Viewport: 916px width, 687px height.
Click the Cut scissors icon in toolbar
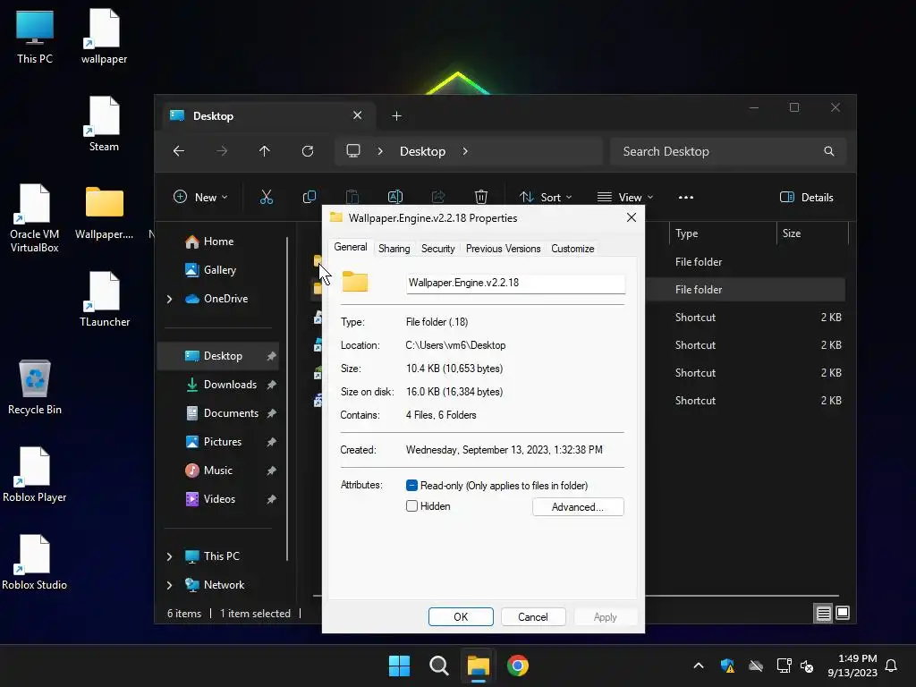[267, 198]
